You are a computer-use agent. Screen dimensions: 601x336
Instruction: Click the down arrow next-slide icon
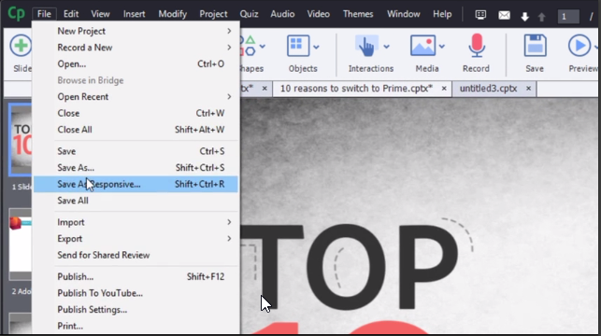coord(524,17)
